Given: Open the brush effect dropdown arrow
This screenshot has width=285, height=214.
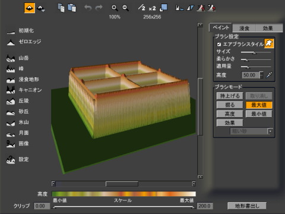Looking at the screenshot, I should (x=270, y=131).
